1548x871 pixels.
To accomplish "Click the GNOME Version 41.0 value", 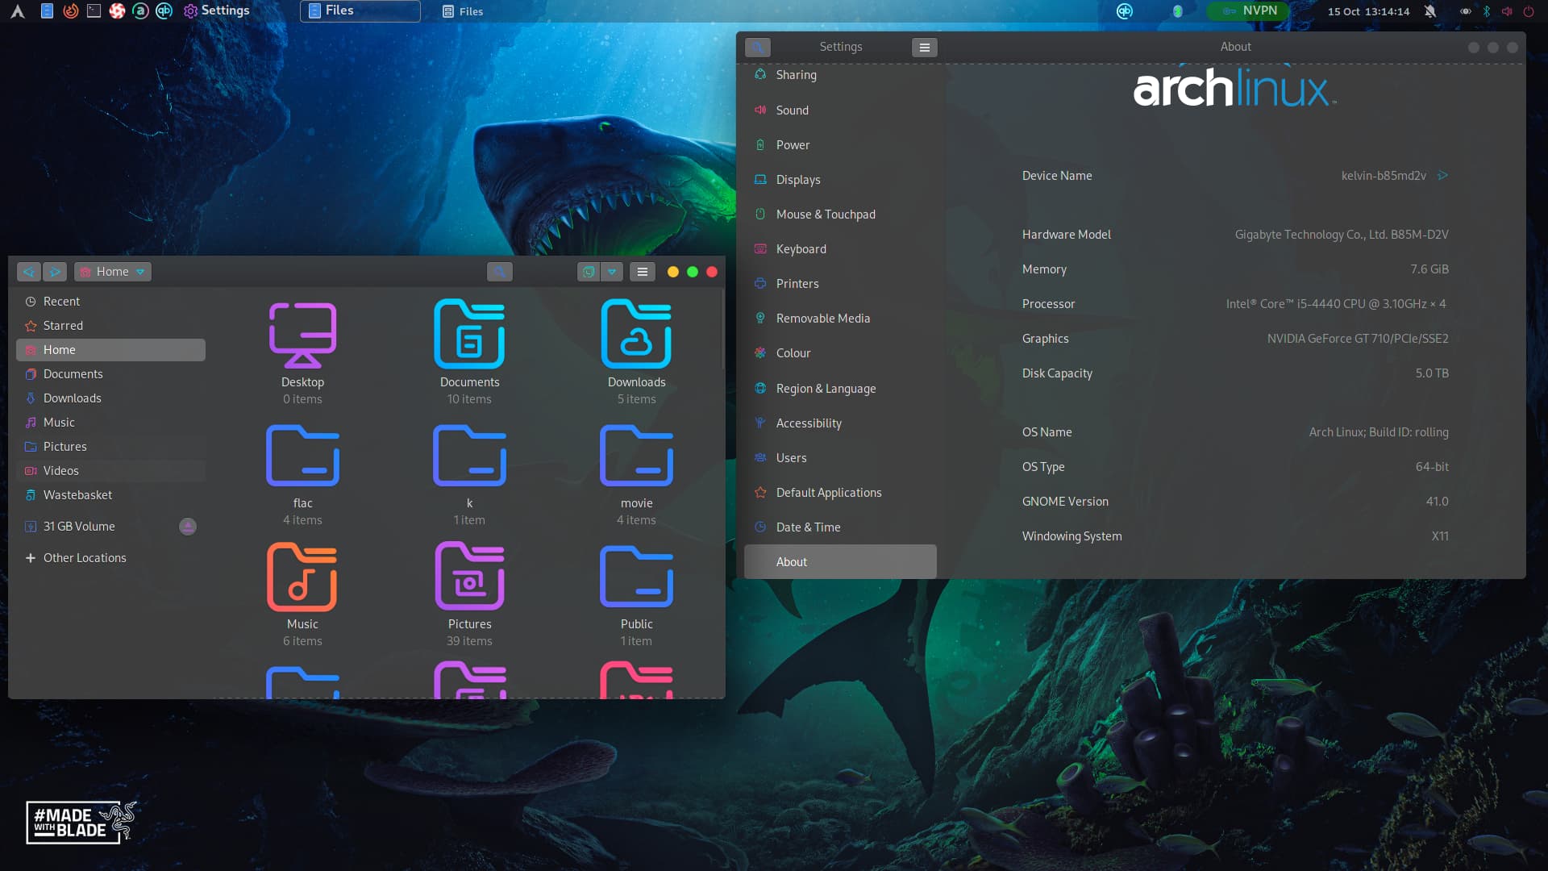I will pos(1437,502).
